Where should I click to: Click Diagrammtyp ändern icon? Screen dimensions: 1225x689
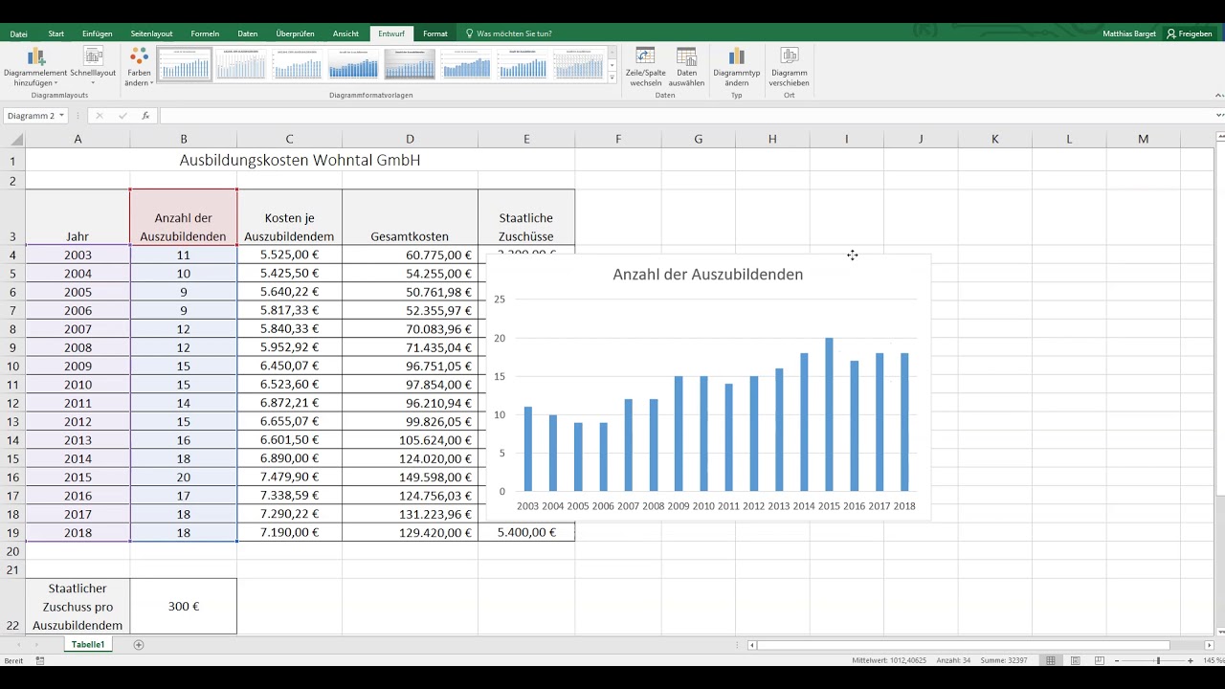(736, 67)
